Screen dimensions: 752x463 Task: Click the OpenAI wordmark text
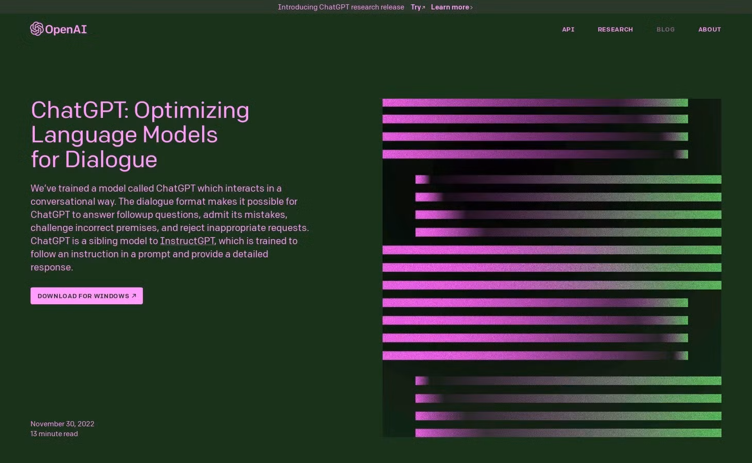(66, 29)
